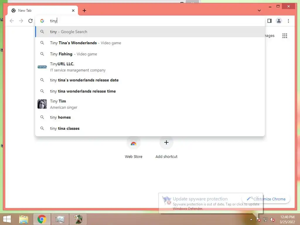
Task: Click the Tiny Tim photo thumbnail
Action: click(42, 104)
